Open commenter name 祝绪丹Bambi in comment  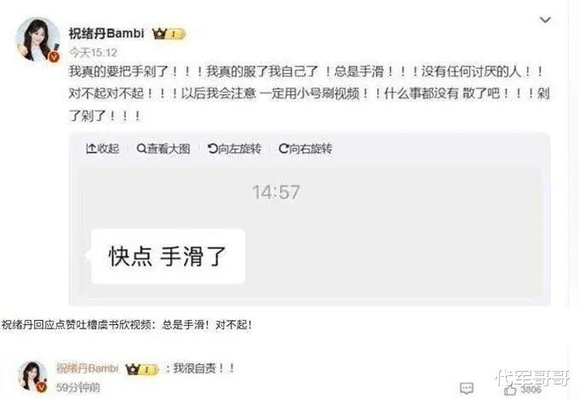click(87, 368)
